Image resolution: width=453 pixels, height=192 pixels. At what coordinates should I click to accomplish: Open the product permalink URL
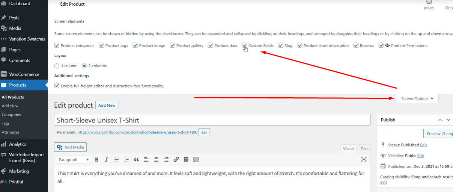(137, 133)
